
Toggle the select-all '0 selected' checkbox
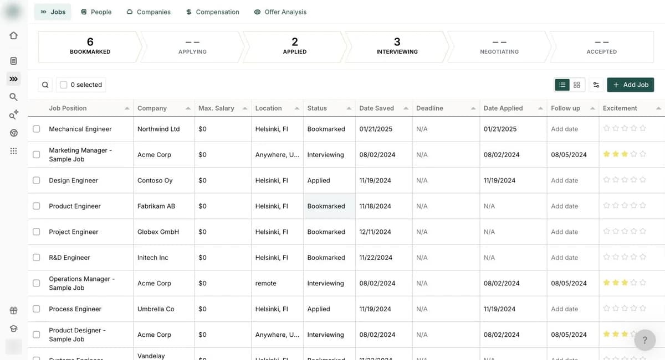[x=64, y=85]
